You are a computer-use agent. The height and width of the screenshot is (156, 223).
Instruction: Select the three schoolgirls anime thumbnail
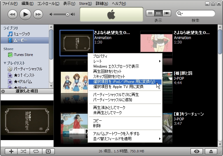(74, 83)
